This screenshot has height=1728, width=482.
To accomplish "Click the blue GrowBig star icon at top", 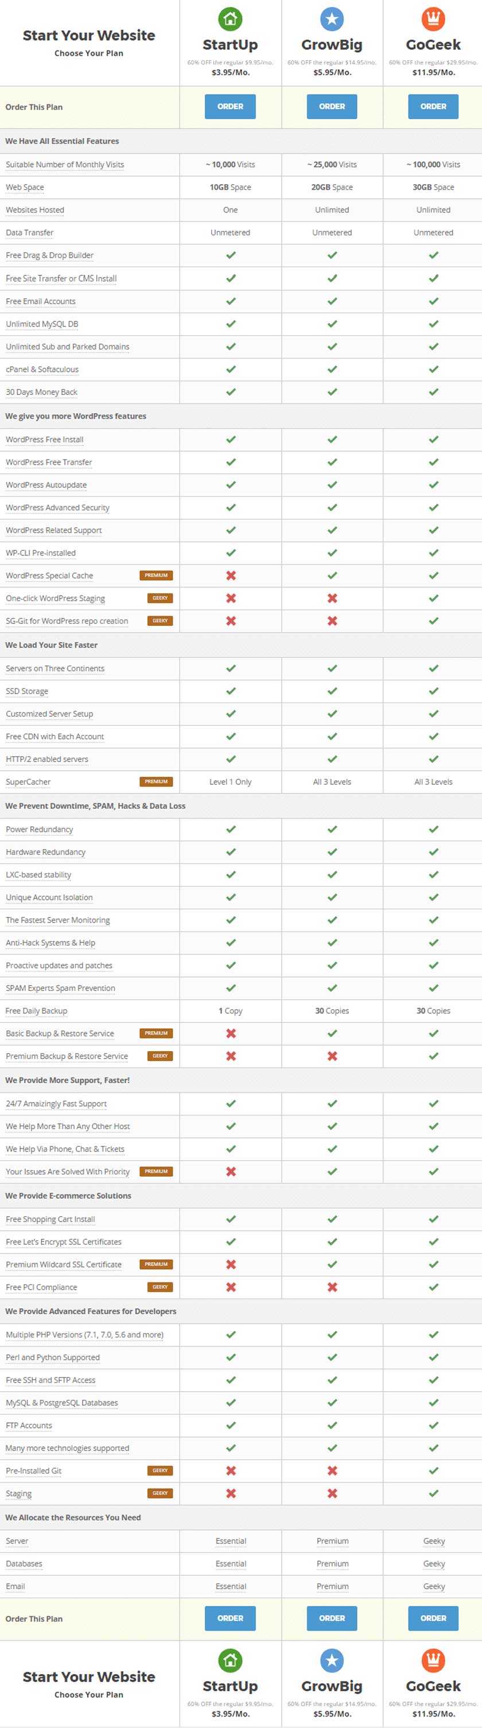I will 332,19.
